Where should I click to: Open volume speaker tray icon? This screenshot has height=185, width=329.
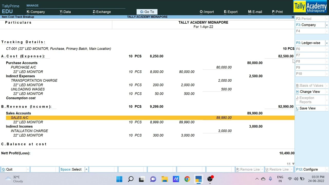point(296,179)
